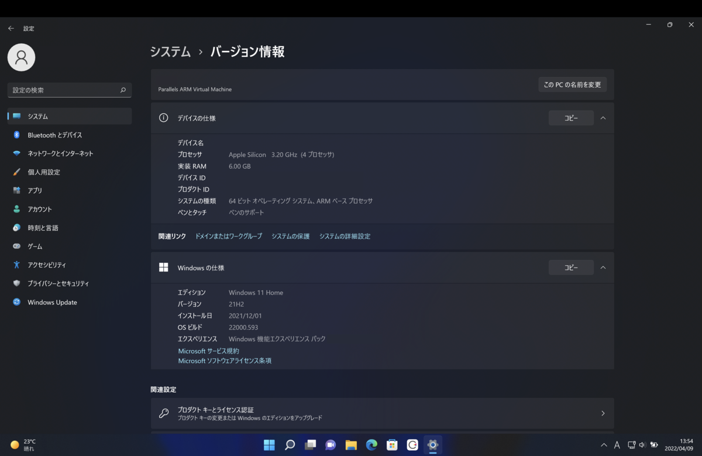Viewport: 702px width, 456px height.
Task: Collapse the デバイスの仕様 section
Action: [x=603, y=118]
